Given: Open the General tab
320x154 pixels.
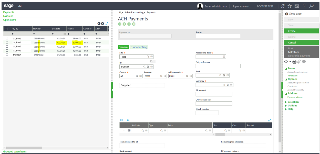Looking at the screenshot, I should (x=123, y=47).
